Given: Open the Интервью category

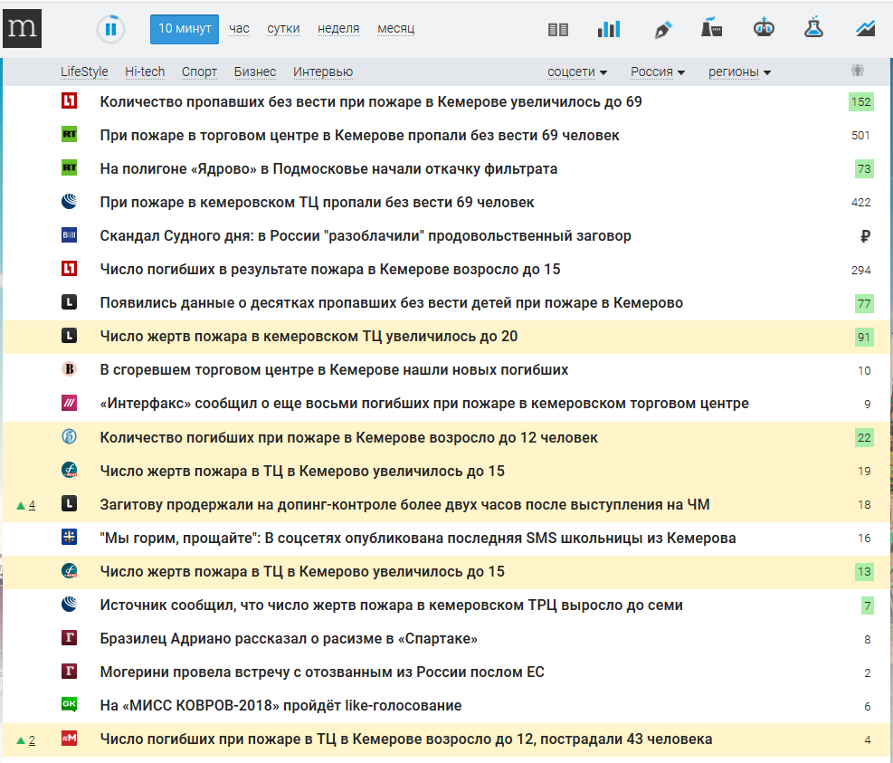Looking at the screenshot, I should click(323, 72).
